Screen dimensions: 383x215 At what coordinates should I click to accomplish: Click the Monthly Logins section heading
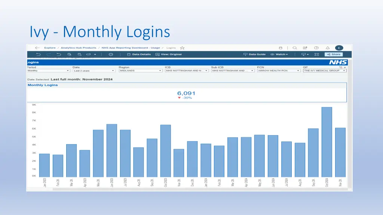coord(43,85)
